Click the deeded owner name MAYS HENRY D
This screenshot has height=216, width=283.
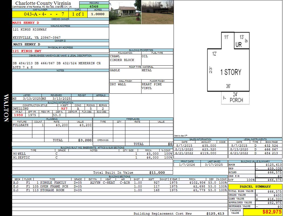(26, 23)
